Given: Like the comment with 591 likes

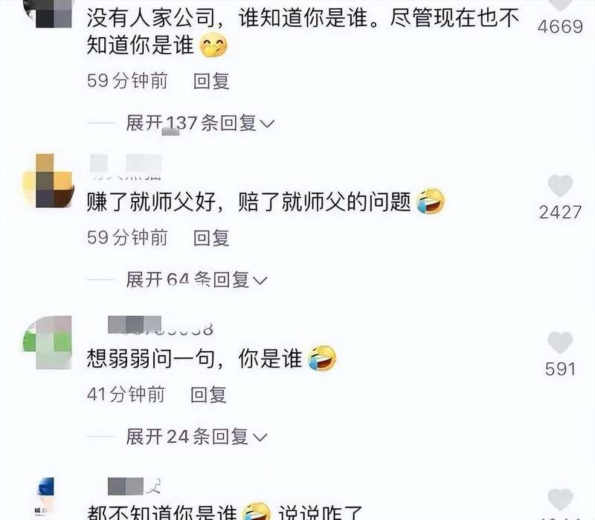Looking at the screenshot, I should (560, 342).
